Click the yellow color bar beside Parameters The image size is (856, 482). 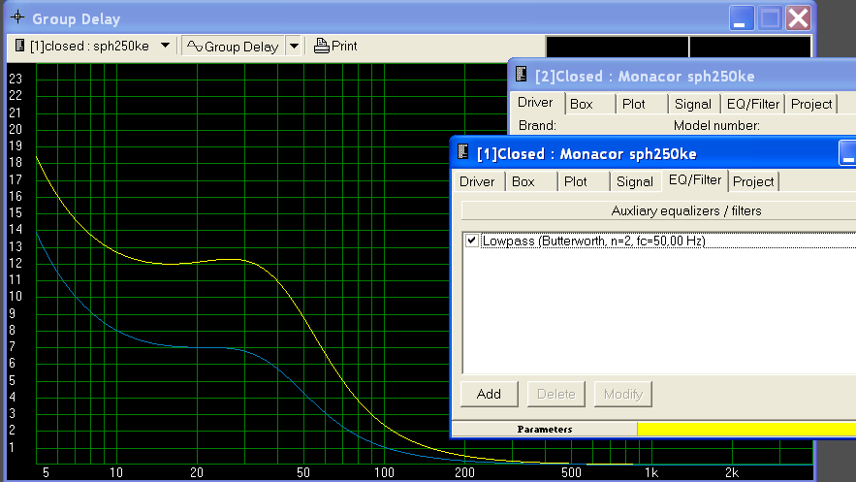(746, 429)
